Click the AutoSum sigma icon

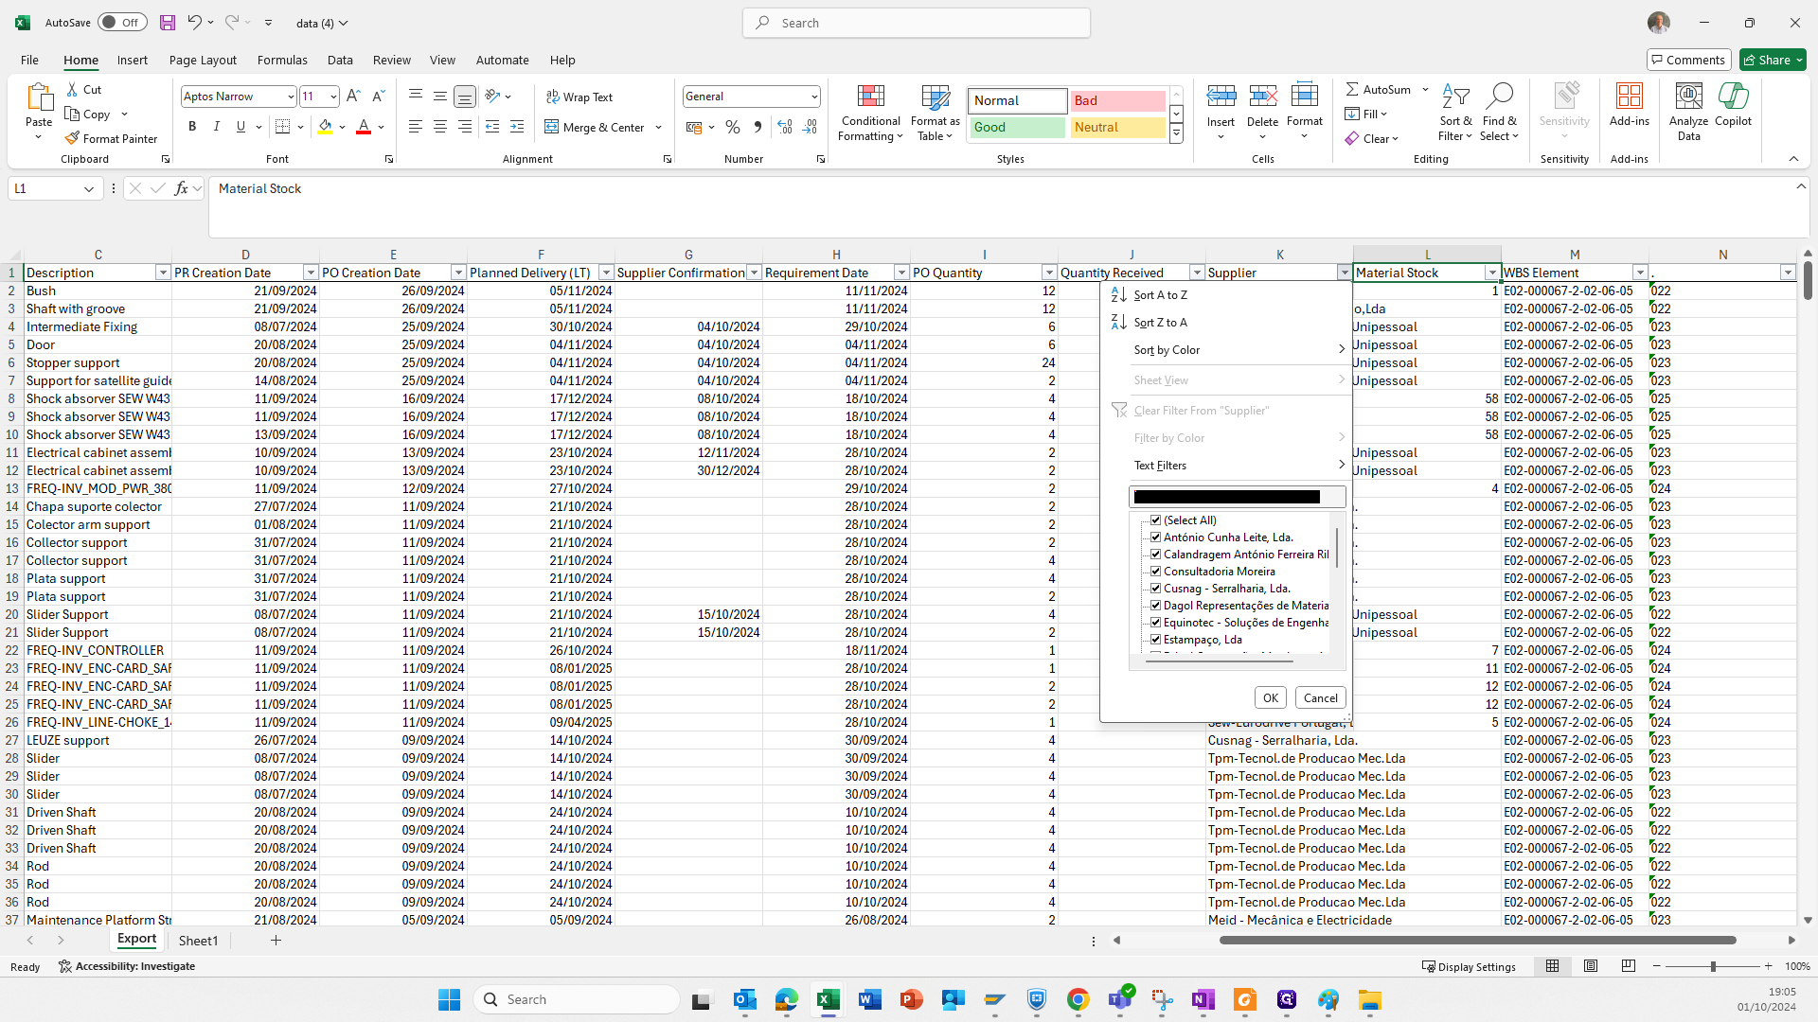1352,89
